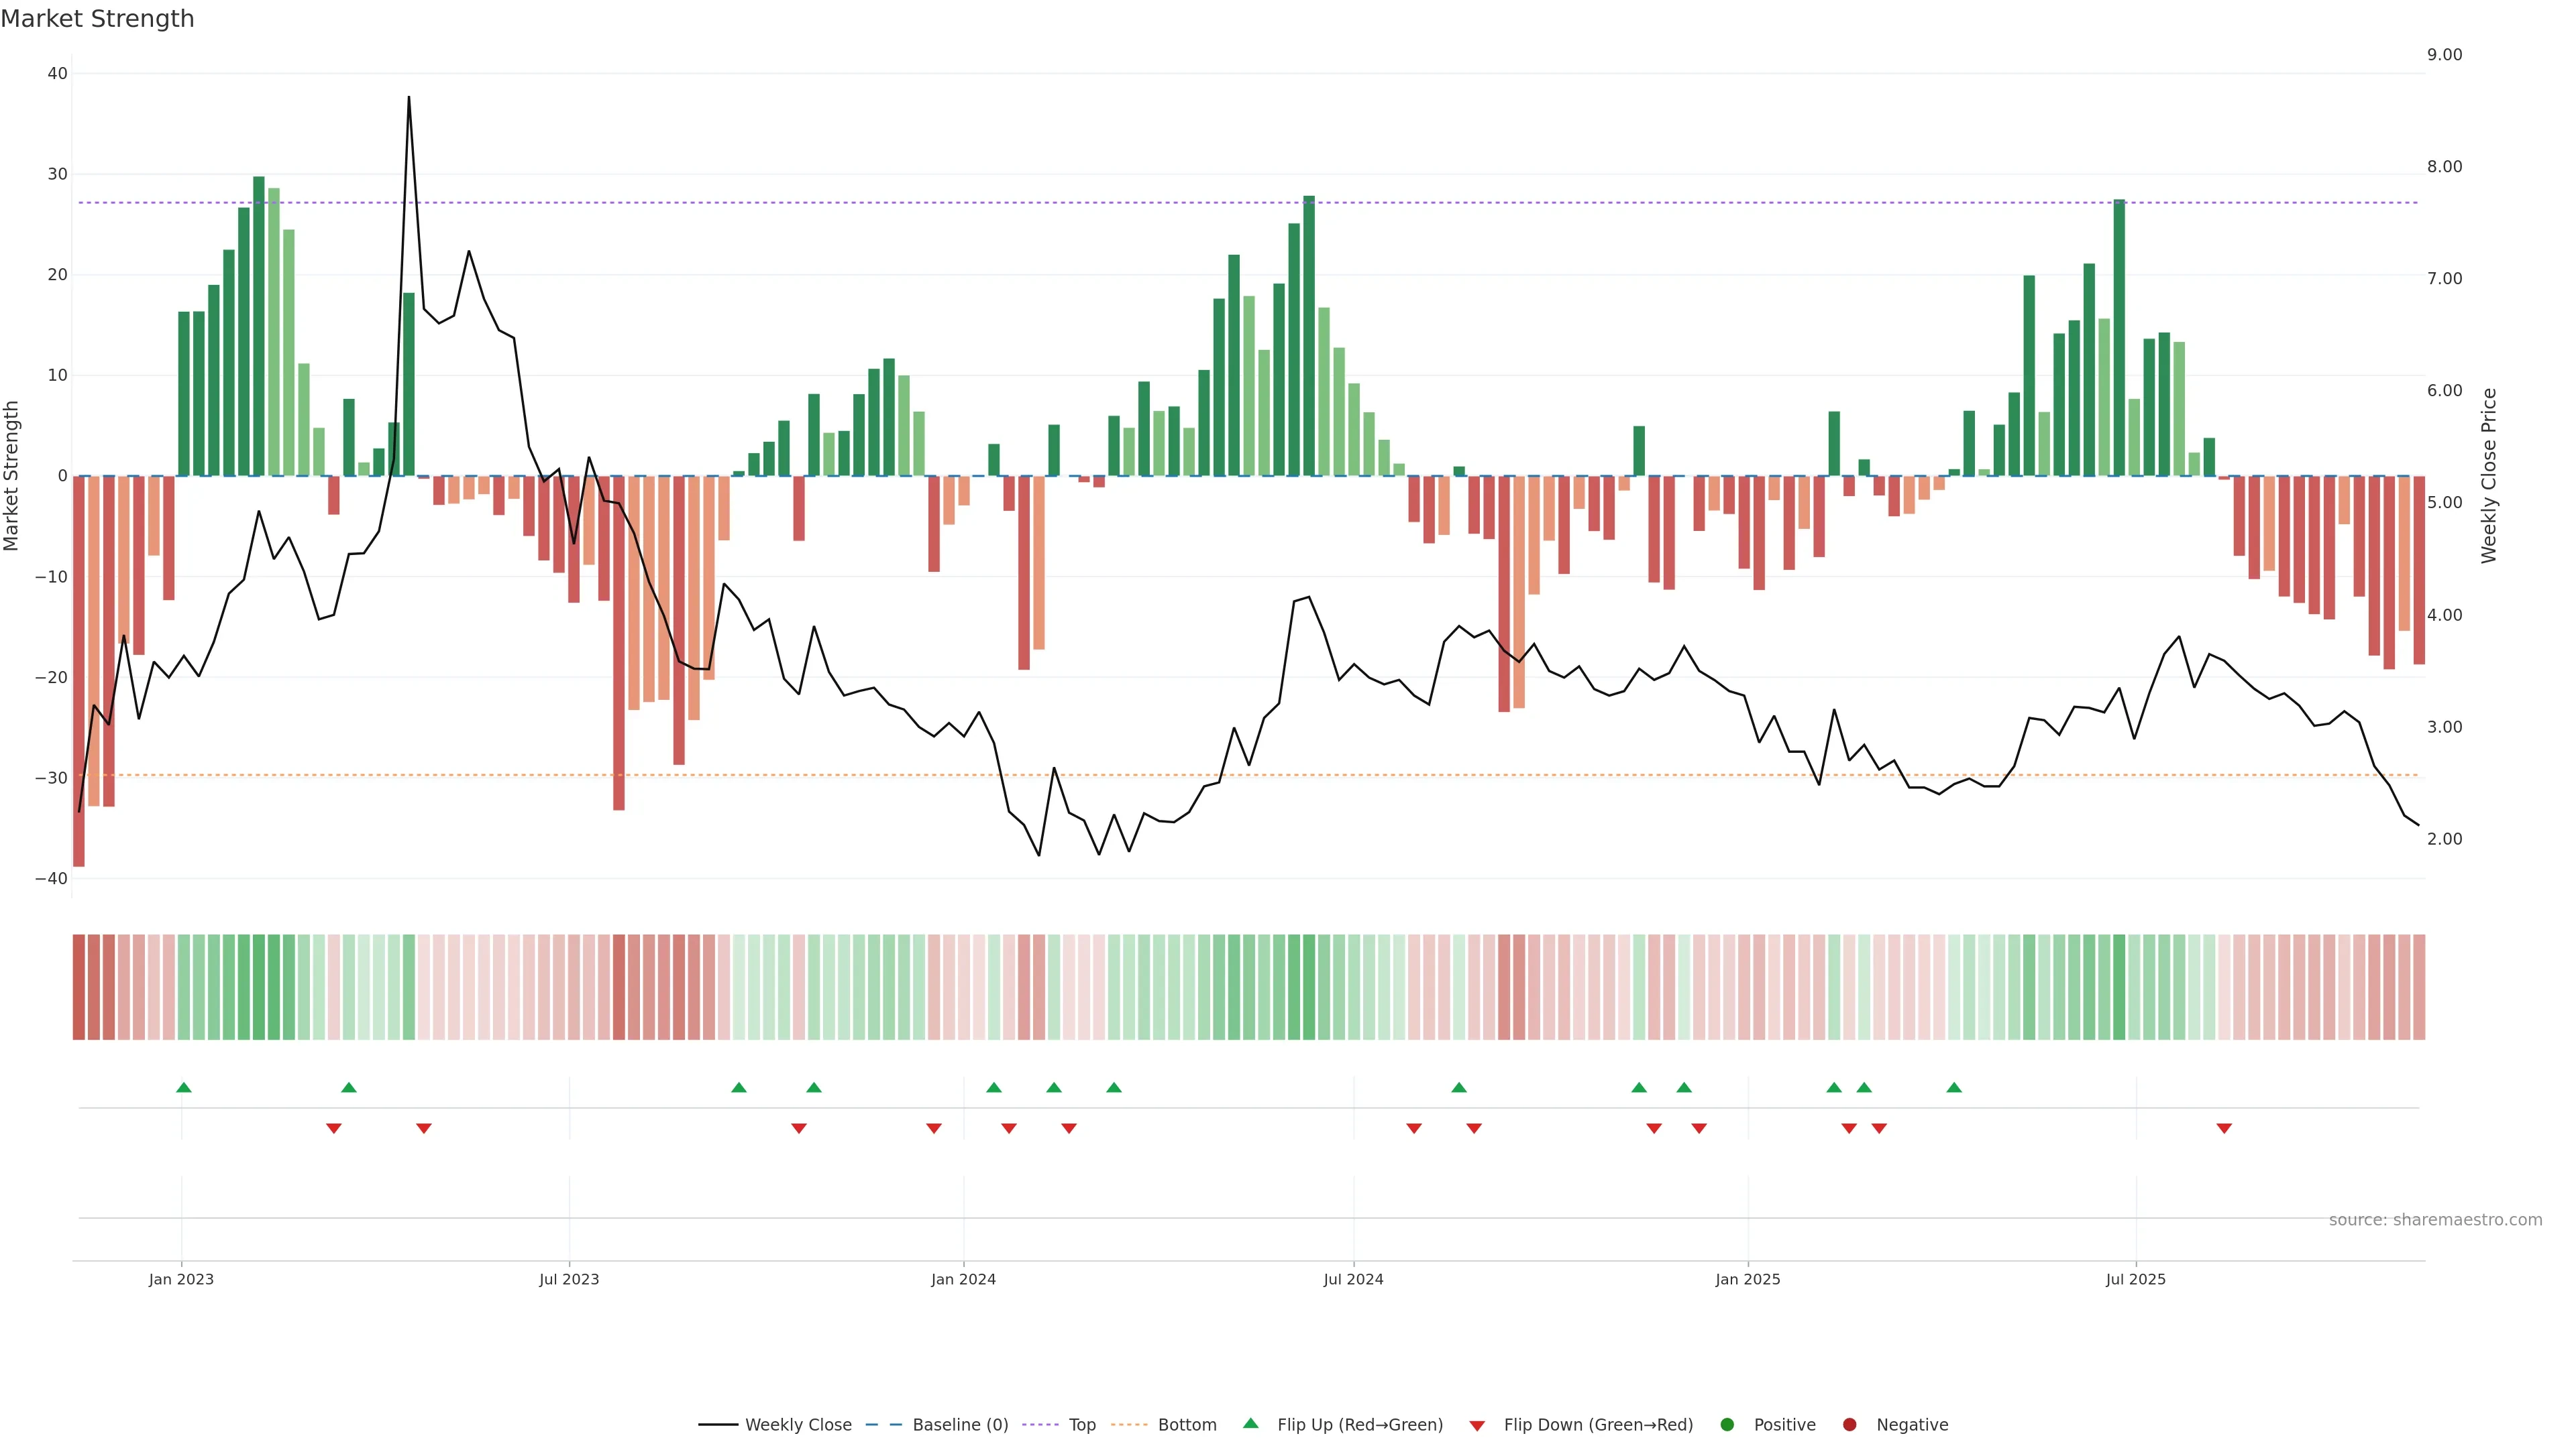
Task: Click the Weekly Close Price axis title
Action: (2489, 476)
